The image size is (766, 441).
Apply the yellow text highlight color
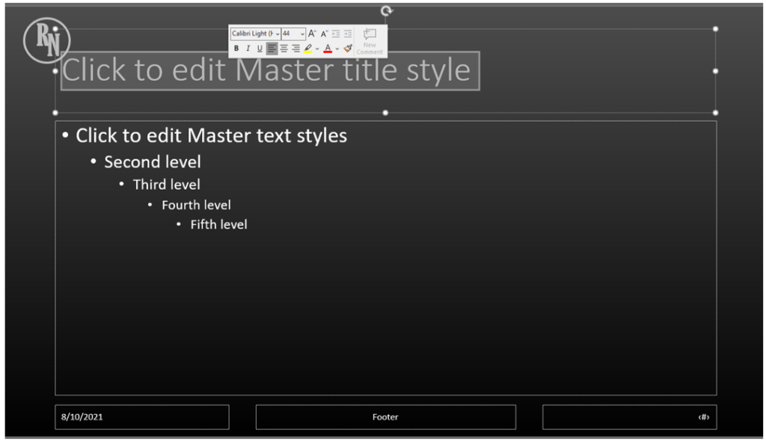pos(308,49)
